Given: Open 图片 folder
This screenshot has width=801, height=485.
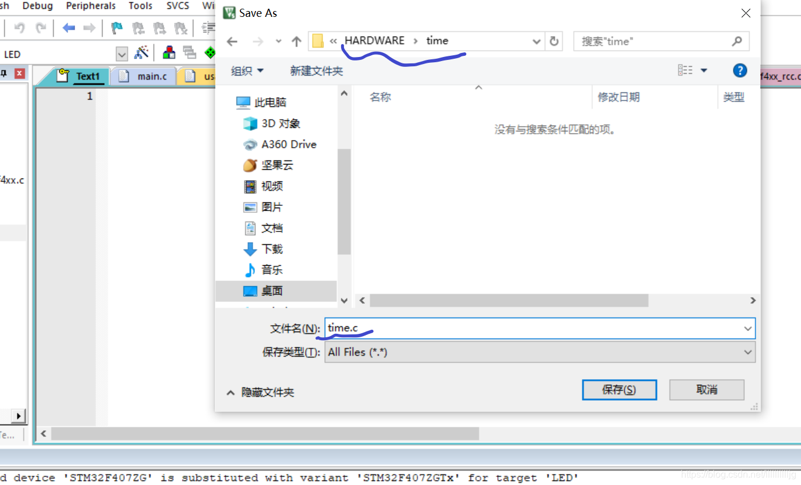Looking at the screenshot, I should (263, 207).
